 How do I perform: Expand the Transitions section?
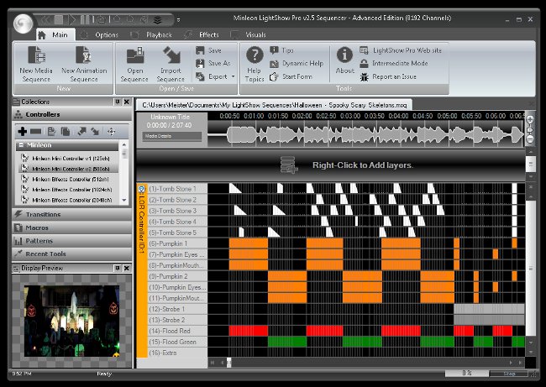point(72,214)
